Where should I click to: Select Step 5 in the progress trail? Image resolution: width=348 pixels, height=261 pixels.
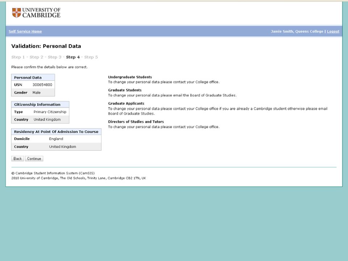point(91,57)
